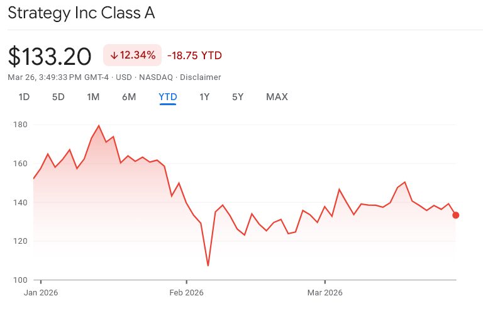The height and width of the screenshot is (313, 483).
Task: Click the 12.34% change badge
Action: (133, 55)
